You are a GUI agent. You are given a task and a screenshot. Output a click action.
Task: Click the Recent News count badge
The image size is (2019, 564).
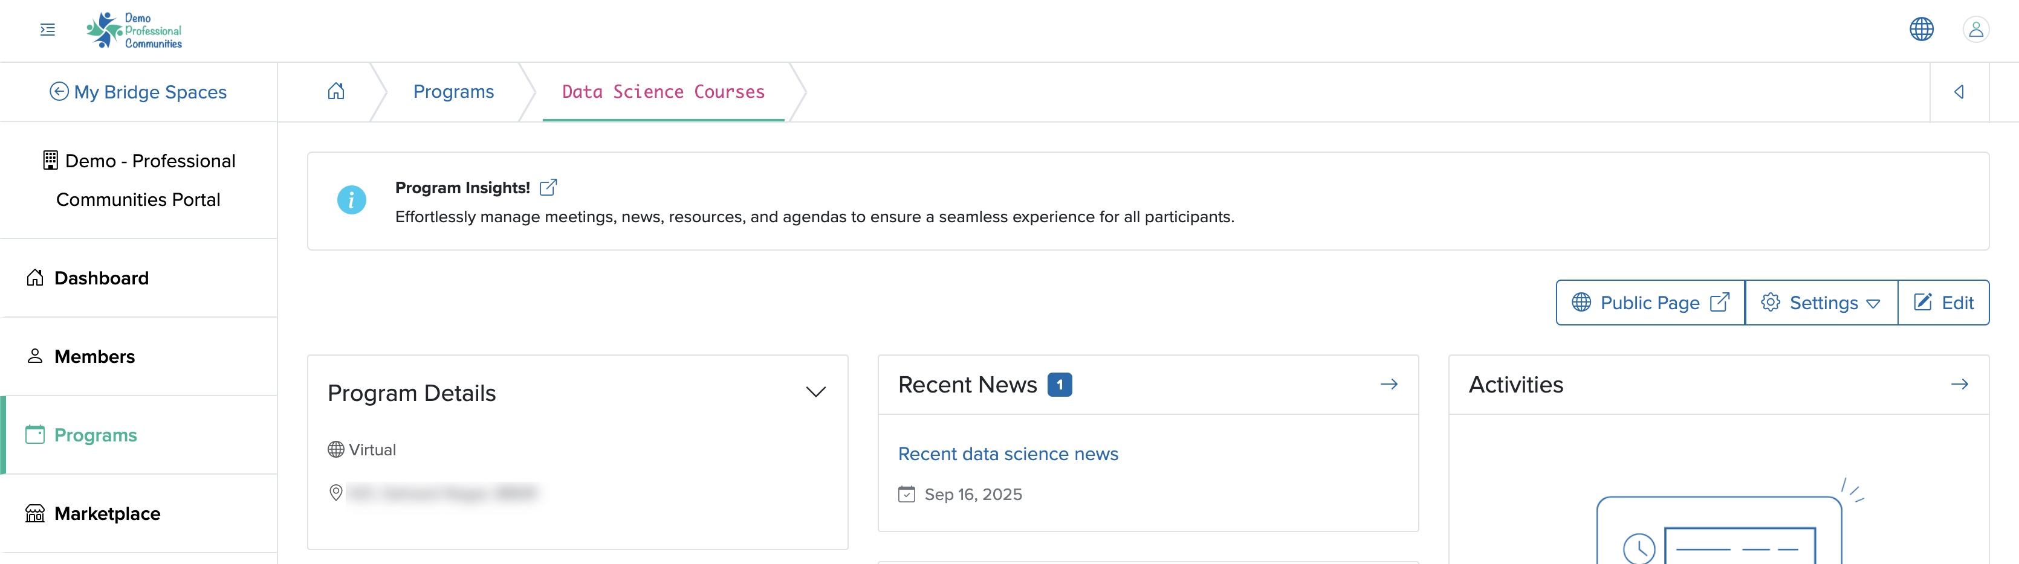[x=1060, y=385]
